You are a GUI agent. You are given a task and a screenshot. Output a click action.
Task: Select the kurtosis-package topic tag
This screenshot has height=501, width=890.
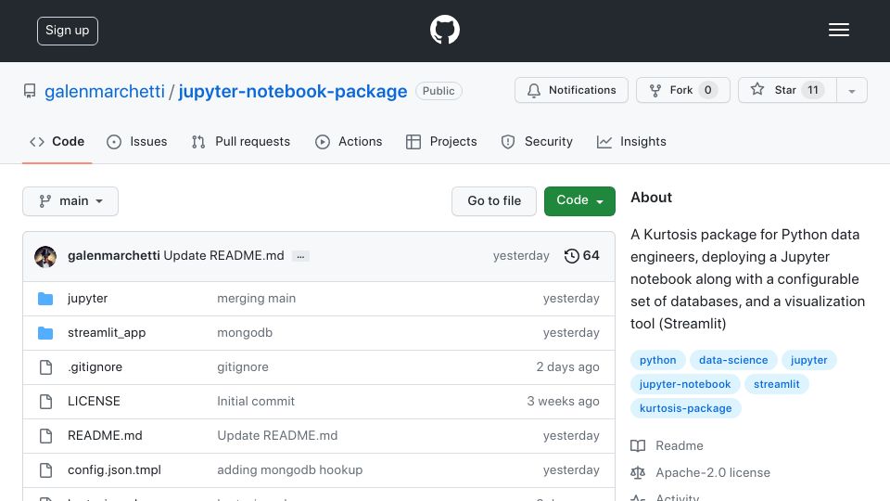[686, 408]
